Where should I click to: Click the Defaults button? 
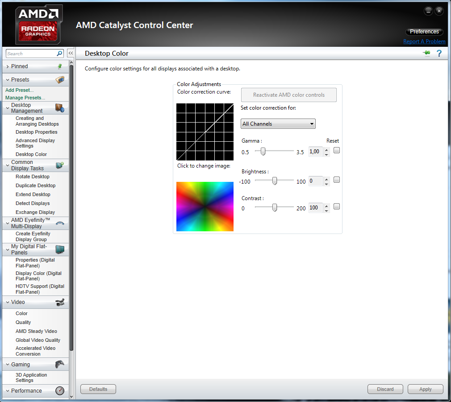pyautogui.click(x=98, y=389)
